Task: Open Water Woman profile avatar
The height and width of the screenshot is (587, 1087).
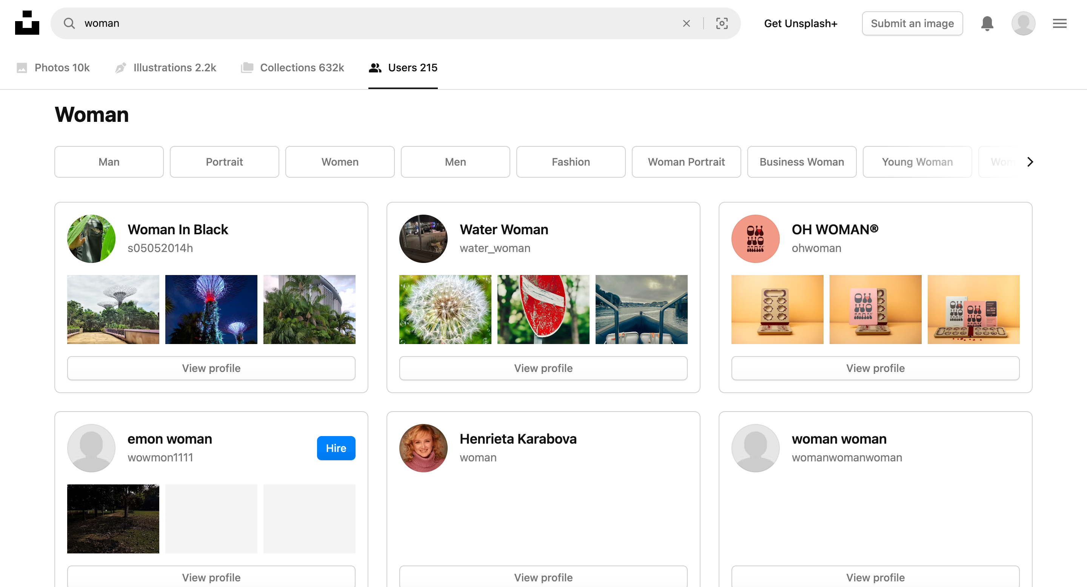Action: click(x=423, y=239)
